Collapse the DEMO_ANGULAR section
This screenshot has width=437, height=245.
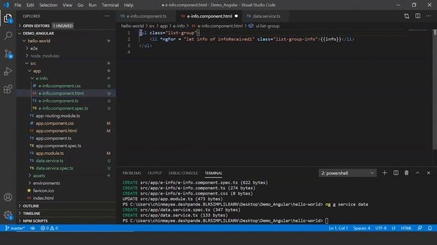coord(38,33)
